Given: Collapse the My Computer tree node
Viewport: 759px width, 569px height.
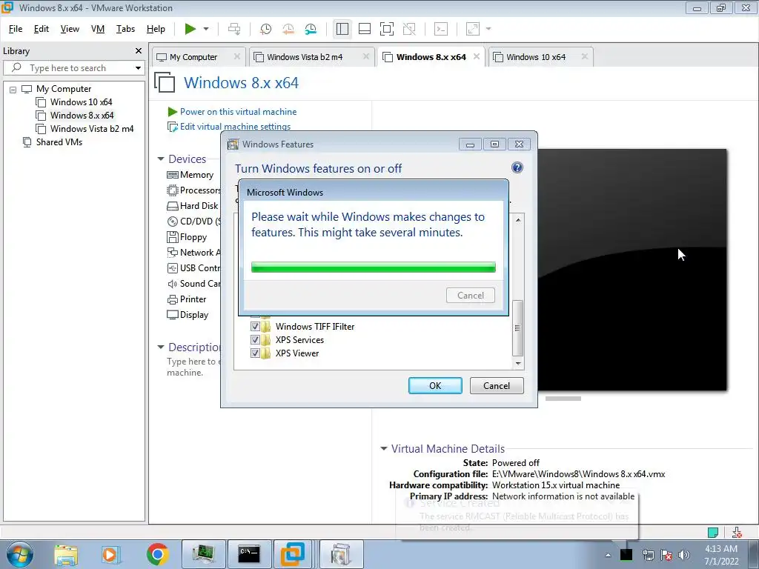Looking at the screenshot, I should pos(13,90).
